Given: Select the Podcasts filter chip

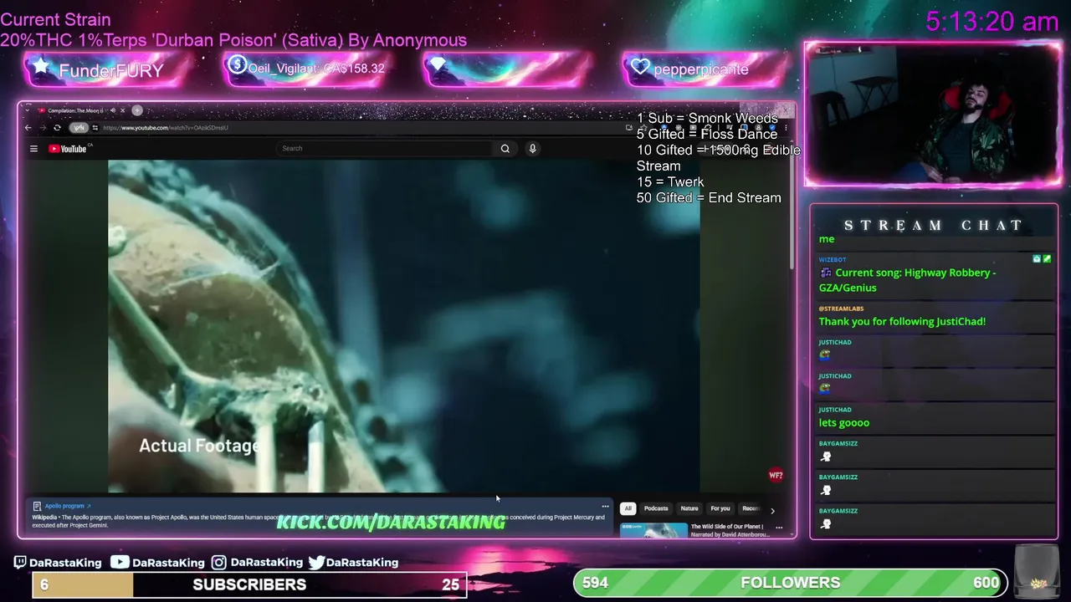Looking at the screenshot, I should point(656,508).
